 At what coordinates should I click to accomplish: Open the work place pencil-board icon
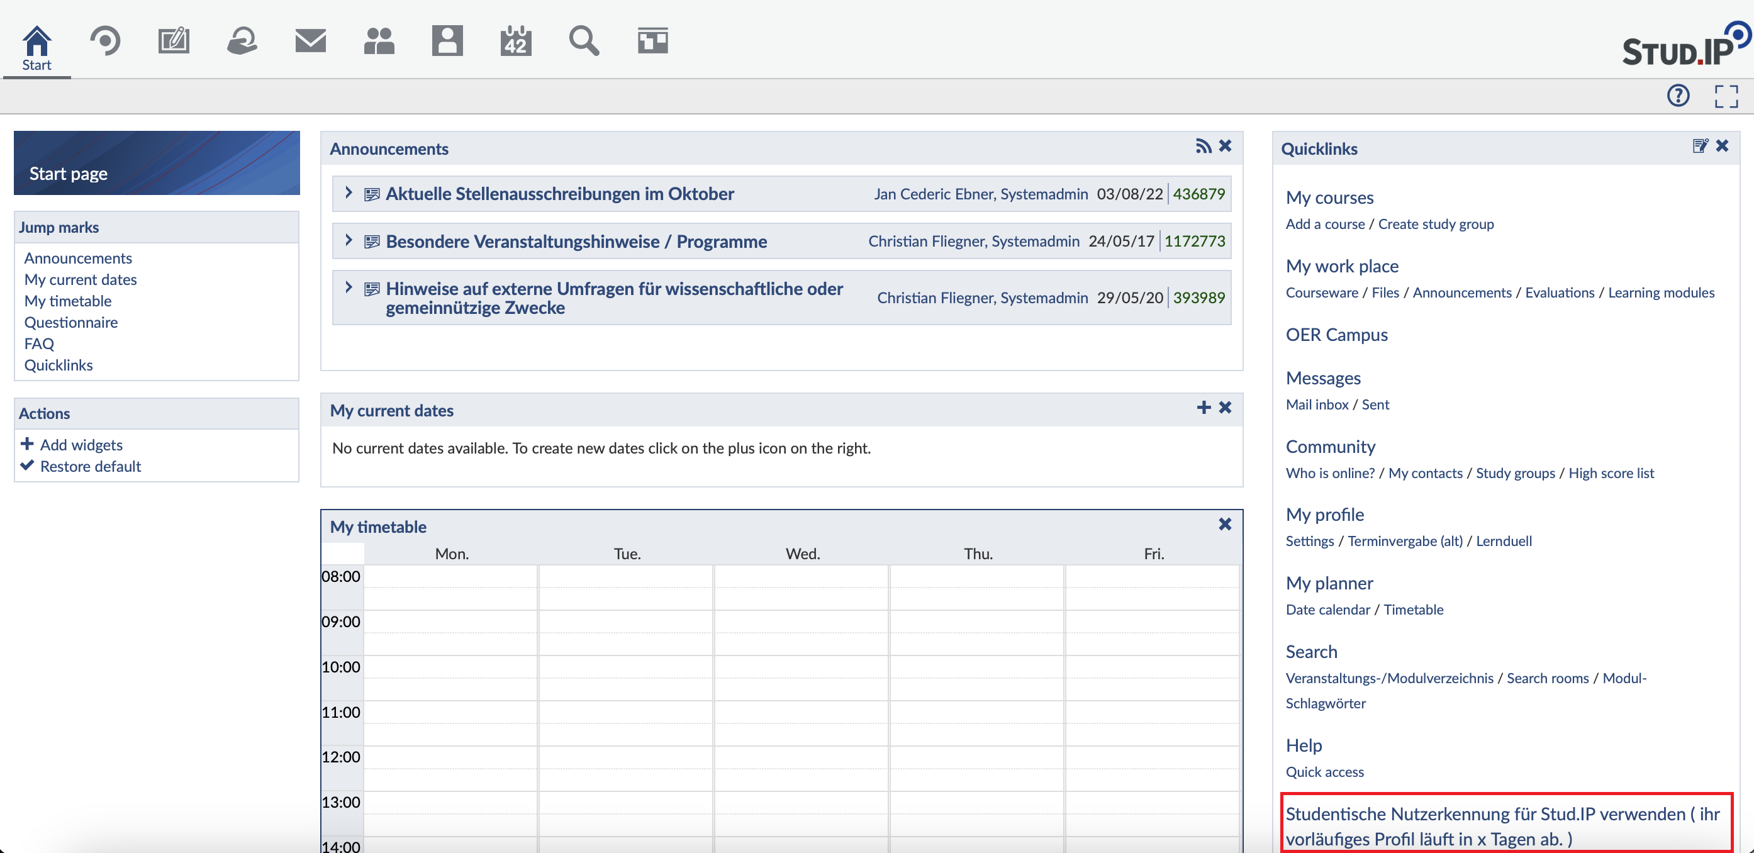pyautogui.click(x=174, y=41)
